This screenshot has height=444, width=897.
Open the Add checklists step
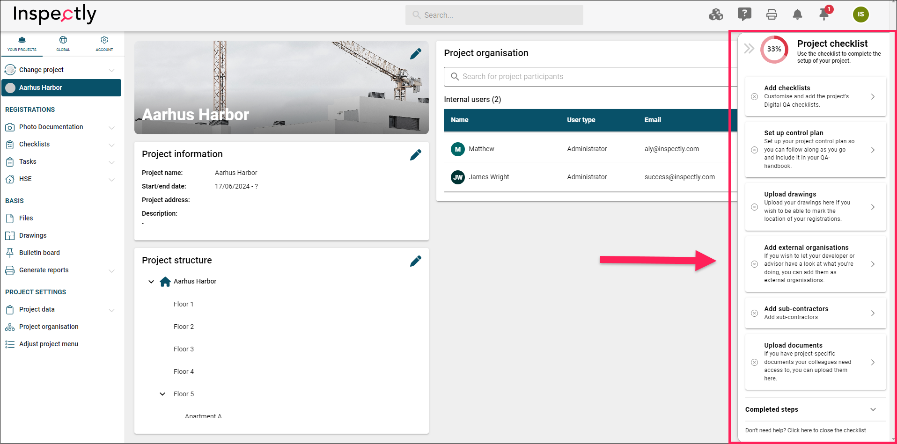point(815,96)
